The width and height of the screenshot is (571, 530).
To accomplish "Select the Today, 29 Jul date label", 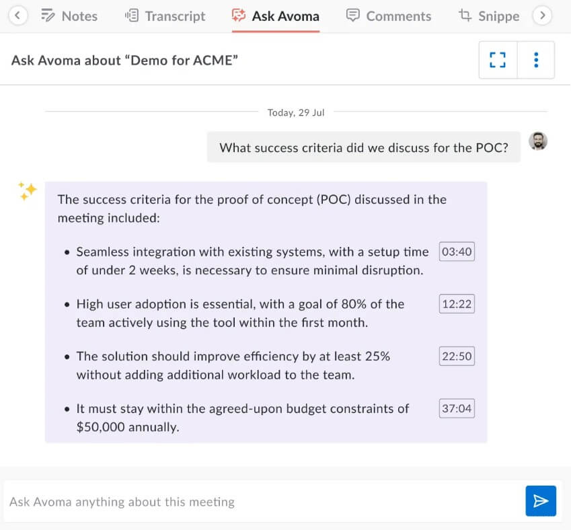I will point(296,112).
